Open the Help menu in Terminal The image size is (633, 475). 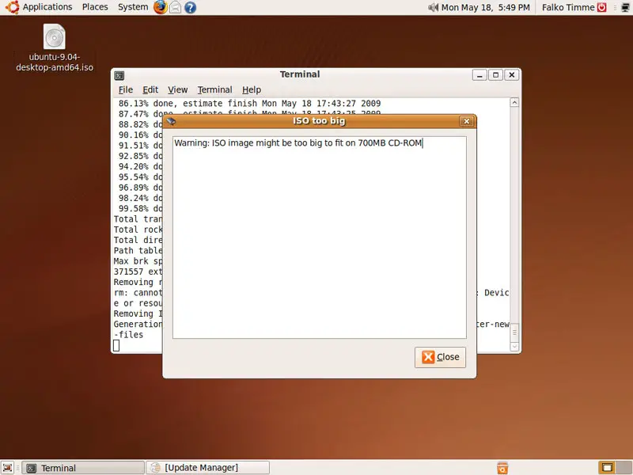click(252, 89)
